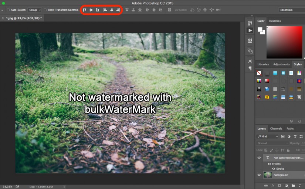Align top edges of layers
The width and height of the screenshot is (305, 189).
84,10
